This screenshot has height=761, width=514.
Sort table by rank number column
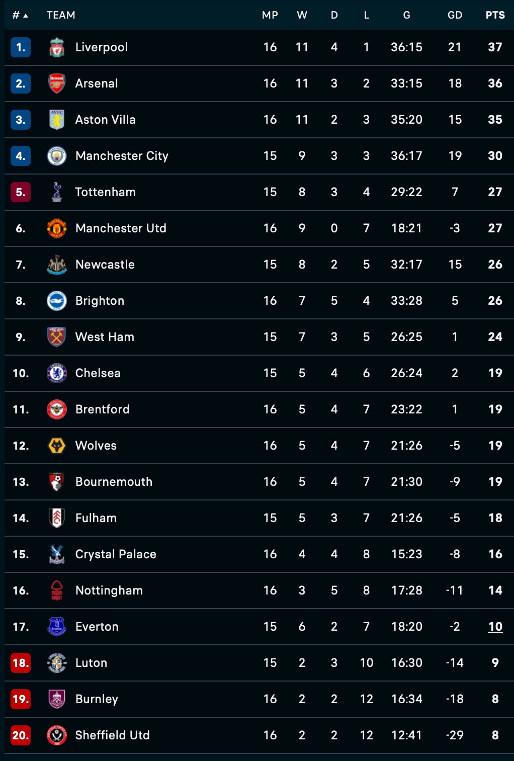(x=20, y=15)
